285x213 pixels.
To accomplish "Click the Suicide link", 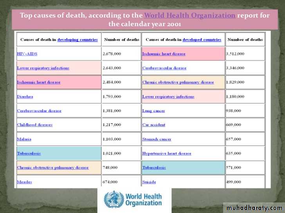I will pos(149,182).
